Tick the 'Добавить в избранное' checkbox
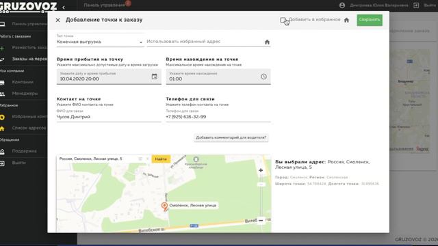 coord(283,20)
